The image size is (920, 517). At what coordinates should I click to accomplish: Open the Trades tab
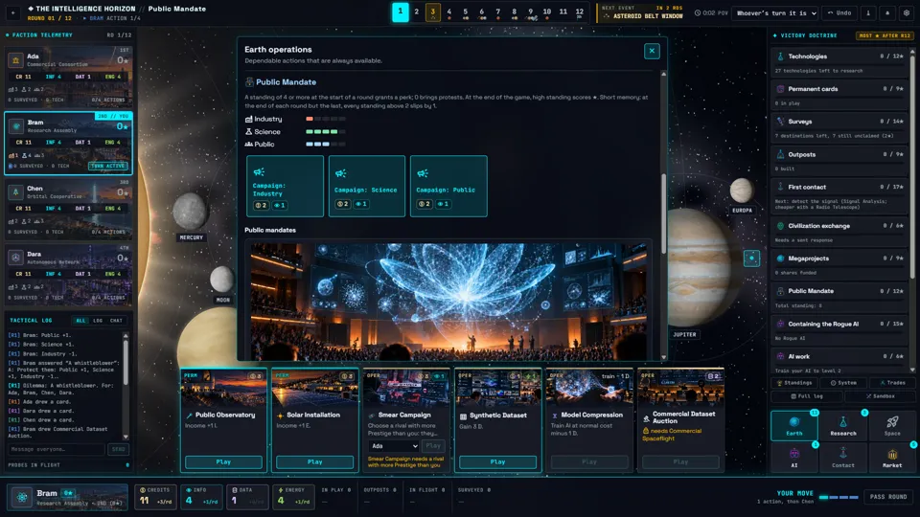892,383
